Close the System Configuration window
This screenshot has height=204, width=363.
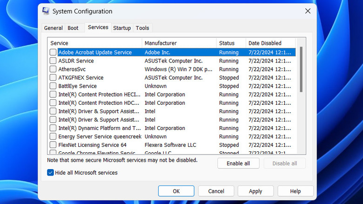(x=308, y=11)
